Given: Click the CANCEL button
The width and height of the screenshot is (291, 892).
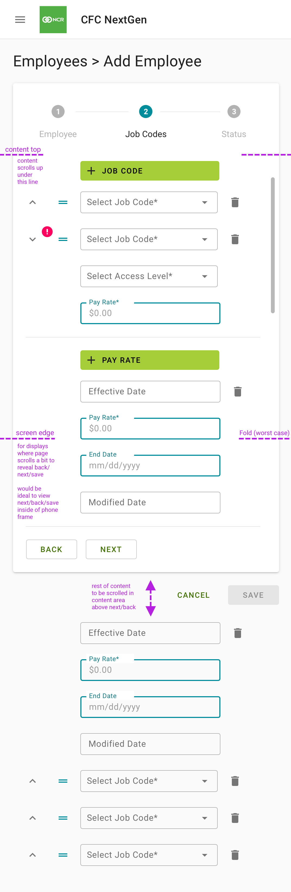Looking at the screenshot, I should (x=193, y=595).
